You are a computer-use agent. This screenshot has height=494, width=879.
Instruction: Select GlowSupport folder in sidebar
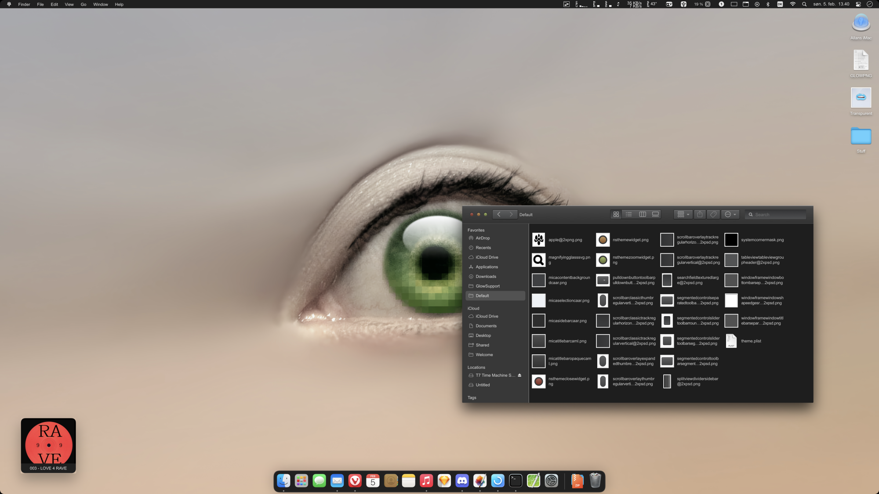coord(495,286)
